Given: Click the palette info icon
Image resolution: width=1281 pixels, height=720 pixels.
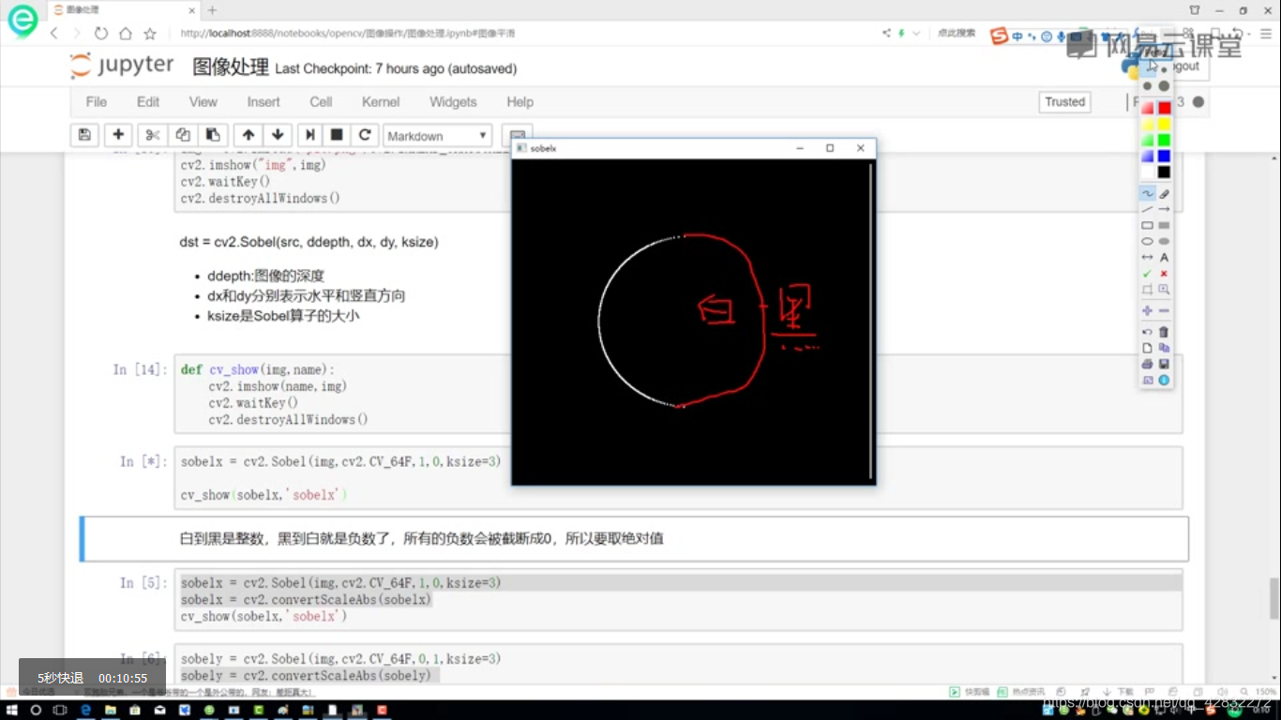Looking at the screenshot, I should (x=1164, y=380).
